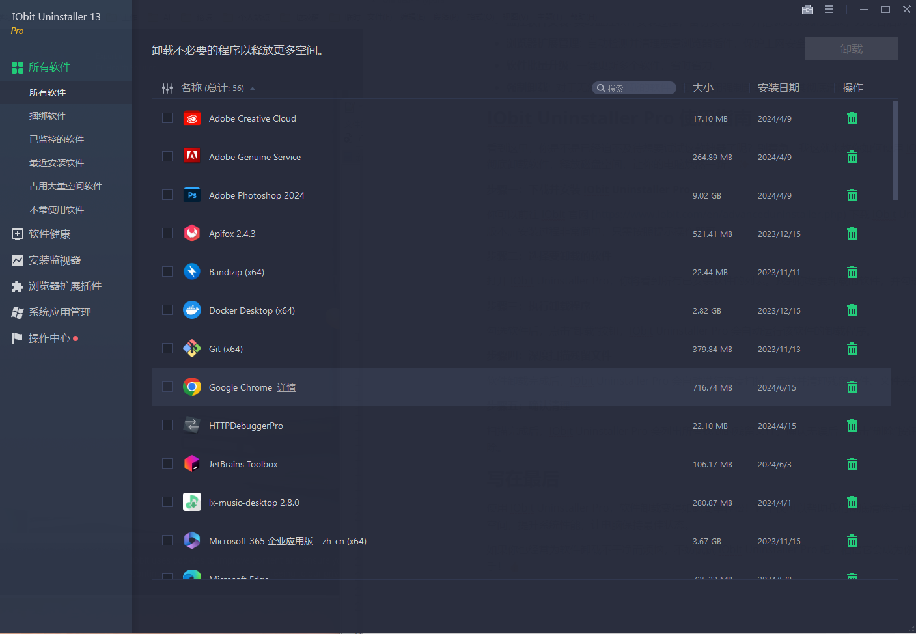Select the Git (x64) checkbox
The width and height of the screenshot is (916, 634).
167,349
